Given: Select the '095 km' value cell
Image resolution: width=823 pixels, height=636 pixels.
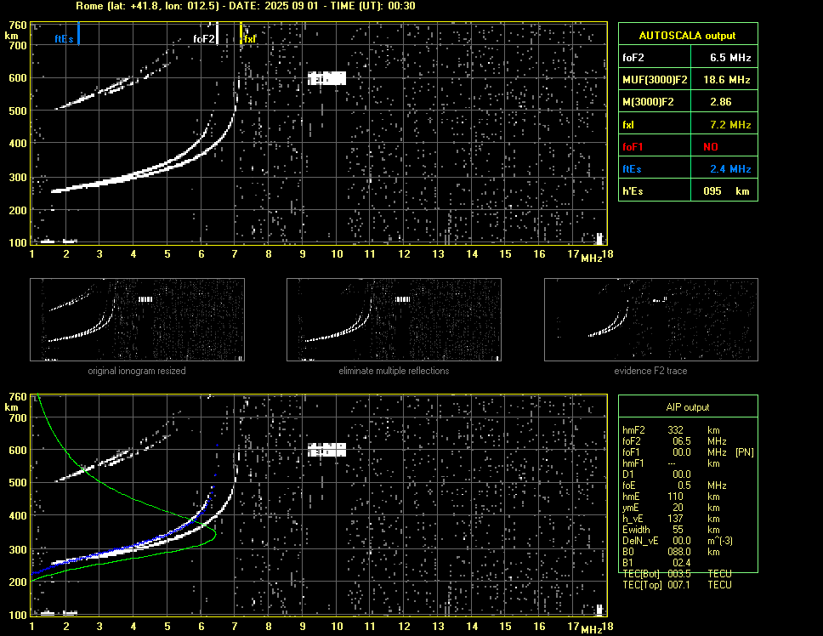Looking at the screenshot, I should pos(725,190).
